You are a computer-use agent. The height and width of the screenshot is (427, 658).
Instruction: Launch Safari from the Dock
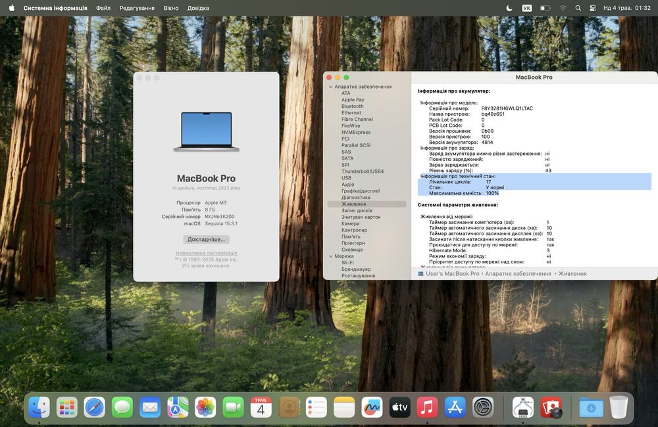point(94,407)
